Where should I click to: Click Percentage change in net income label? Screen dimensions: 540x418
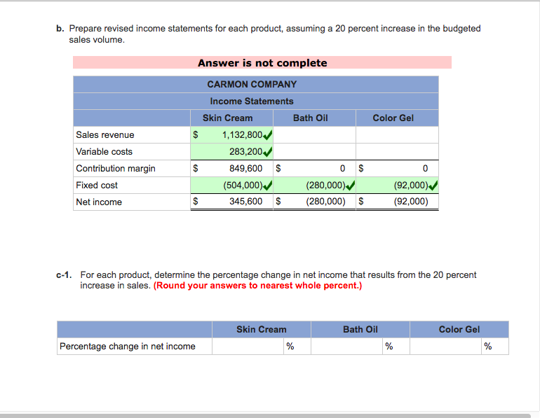tap(128, 346)
